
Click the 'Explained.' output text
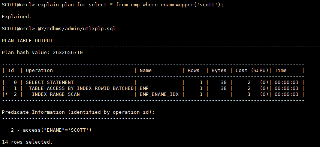[17, 17]
